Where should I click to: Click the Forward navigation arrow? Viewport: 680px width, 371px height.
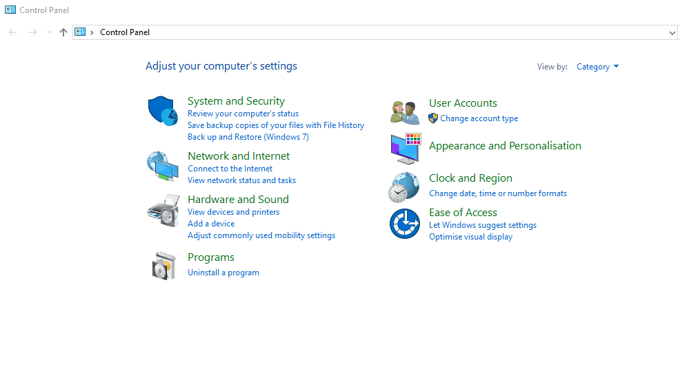[x=32, y=32]
